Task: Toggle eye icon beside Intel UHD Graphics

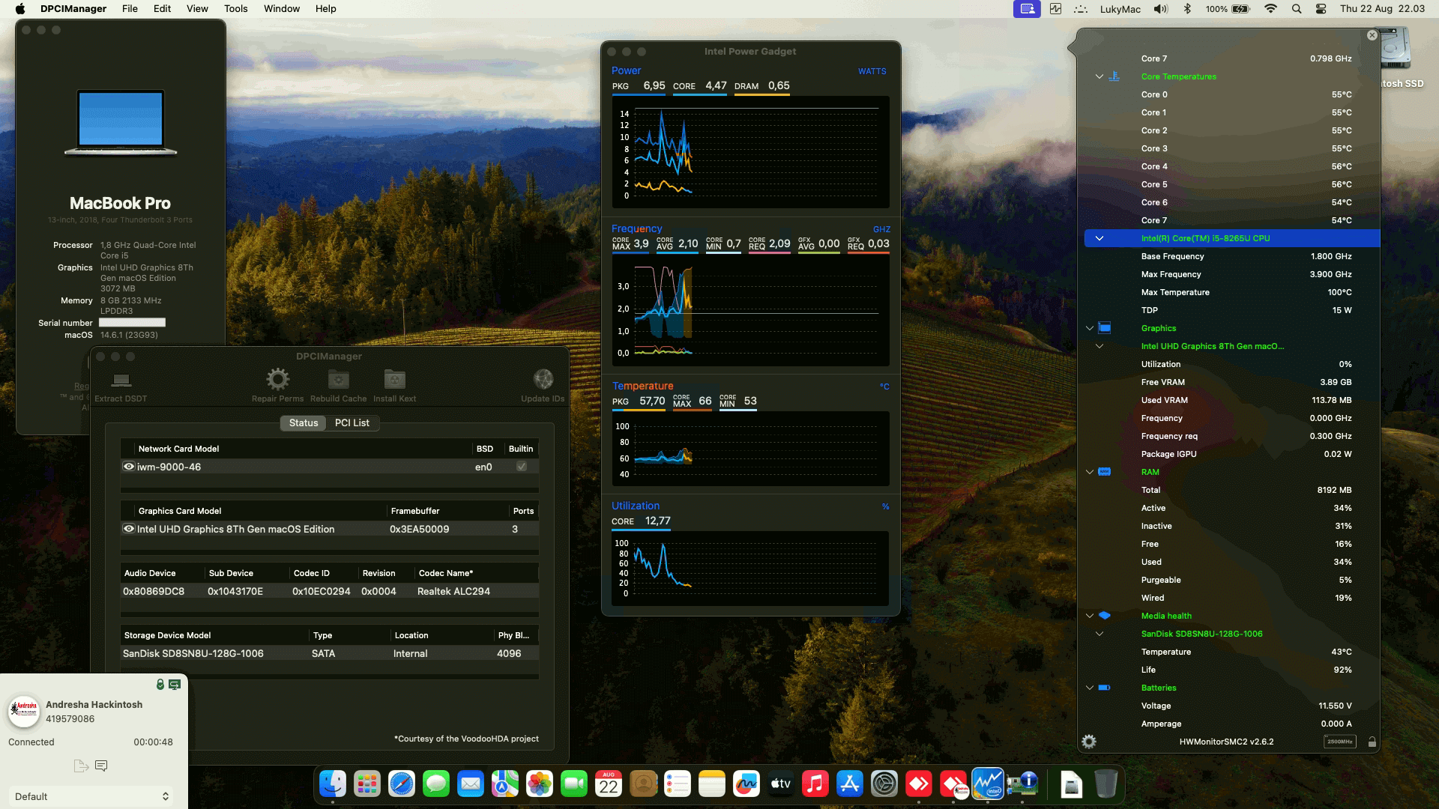Action: coord(127,529)
